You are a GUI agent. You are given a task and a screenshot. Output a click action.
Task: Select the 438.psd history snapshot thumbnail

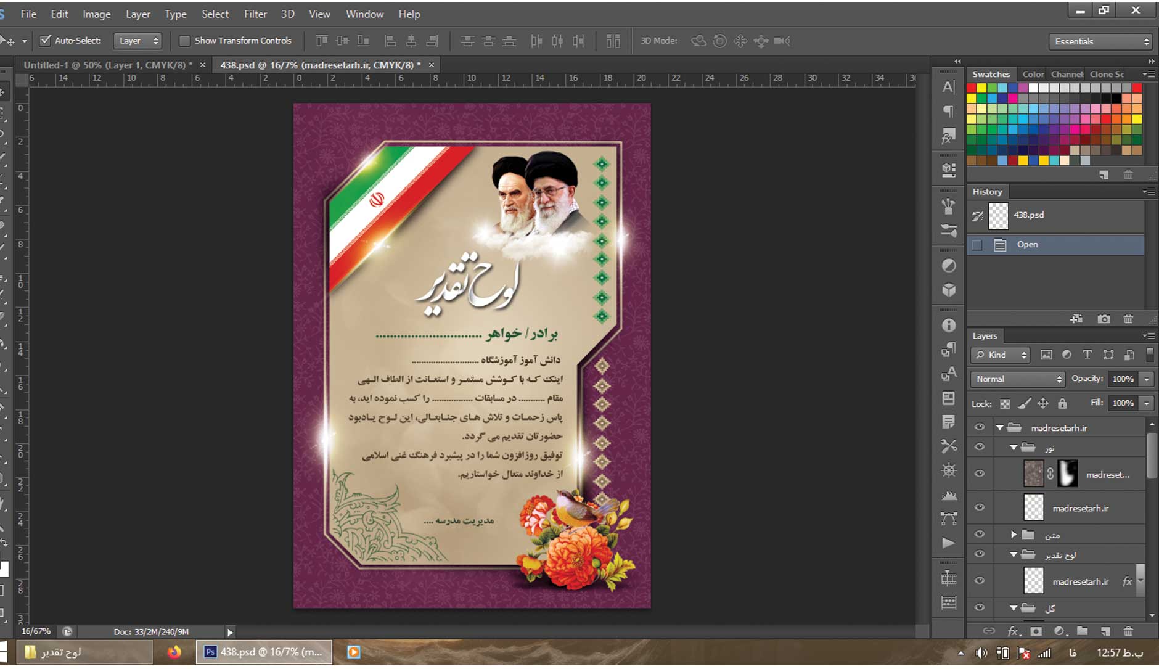[998, 216]
